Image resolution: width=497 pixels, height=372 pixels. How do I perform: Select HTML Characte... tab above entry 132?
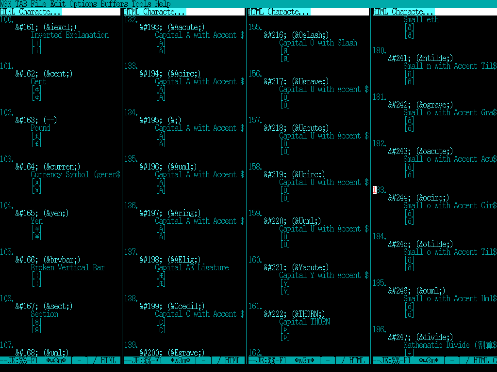point(155,12)
